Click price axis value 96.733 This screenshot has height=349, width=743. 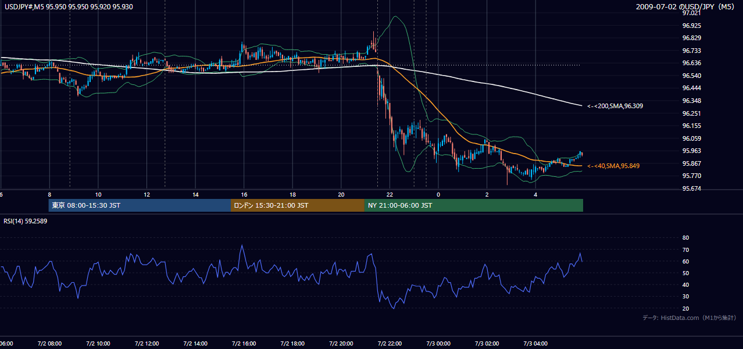click(692, 51)
